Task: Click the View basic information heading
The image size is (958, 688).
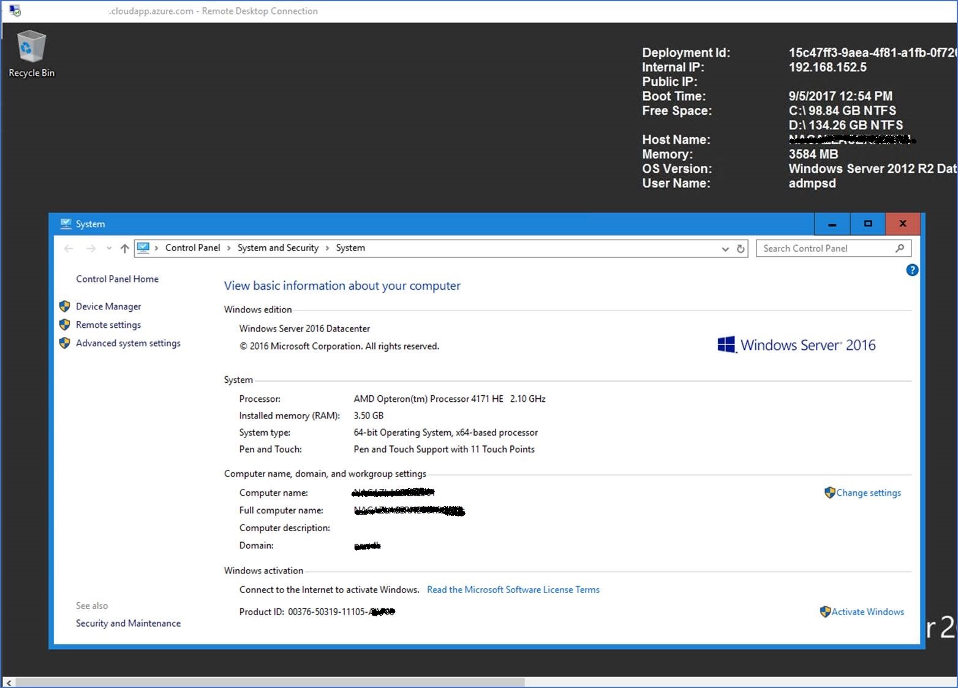Action: [342, 285]
